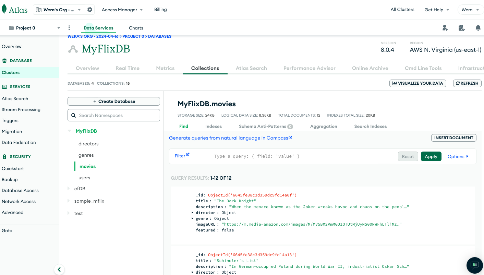Switch to the Charts tab

[136, 28]
